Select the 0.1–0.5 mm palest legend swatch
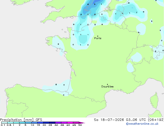164x126 pixels. [x=4, y=123]
